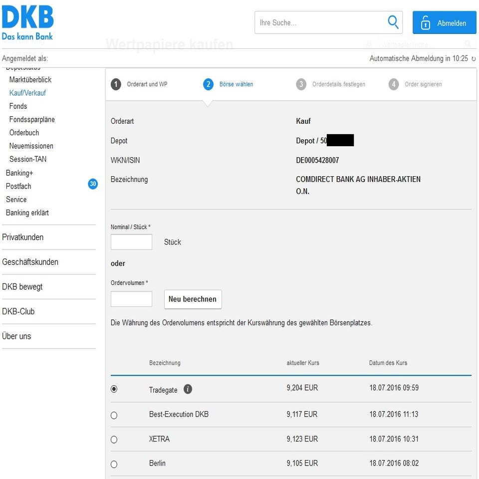This screenshot has height=479, width=479.
Task: Click the Orderart und WP step label
Action: pos(147,84)
